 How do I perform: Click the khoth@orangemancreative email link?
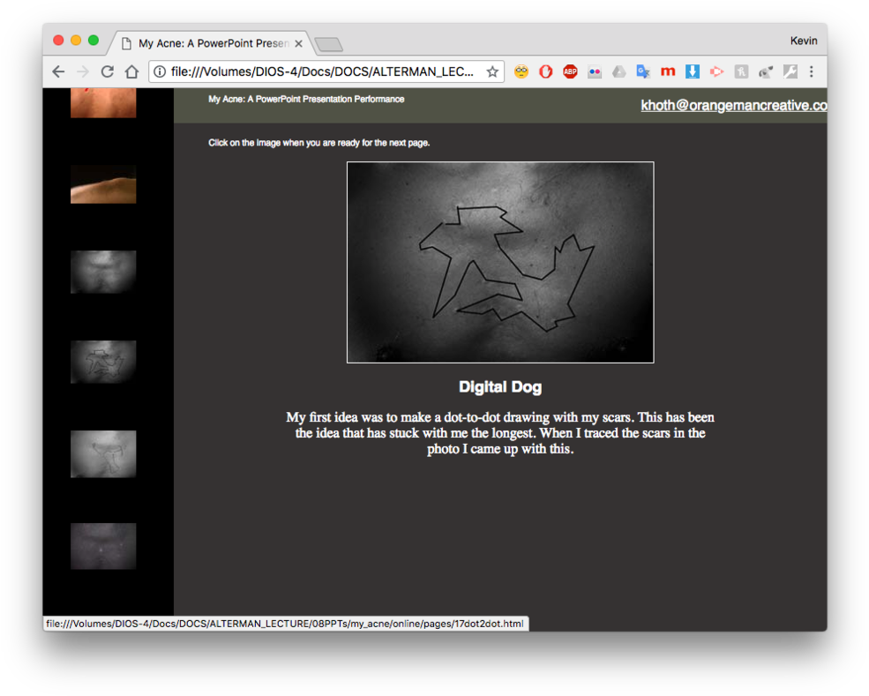point(733,105)
